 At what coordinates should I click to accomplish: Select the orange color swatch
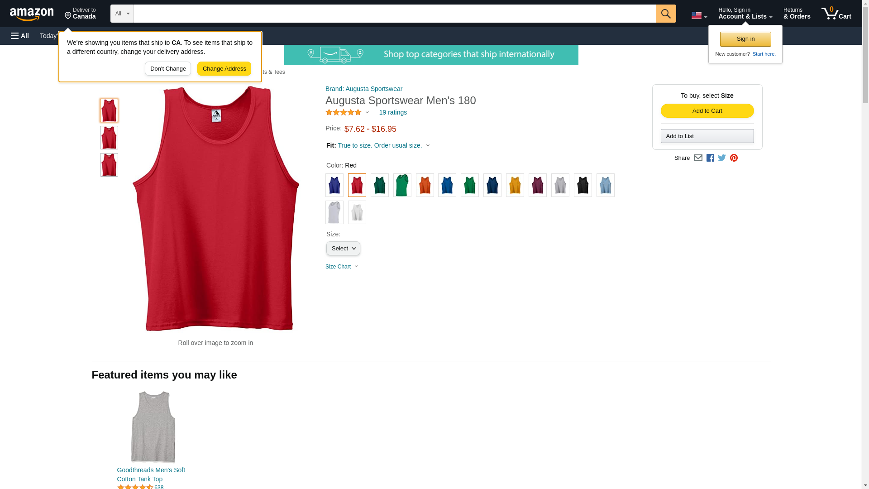(x=425, y=185)
